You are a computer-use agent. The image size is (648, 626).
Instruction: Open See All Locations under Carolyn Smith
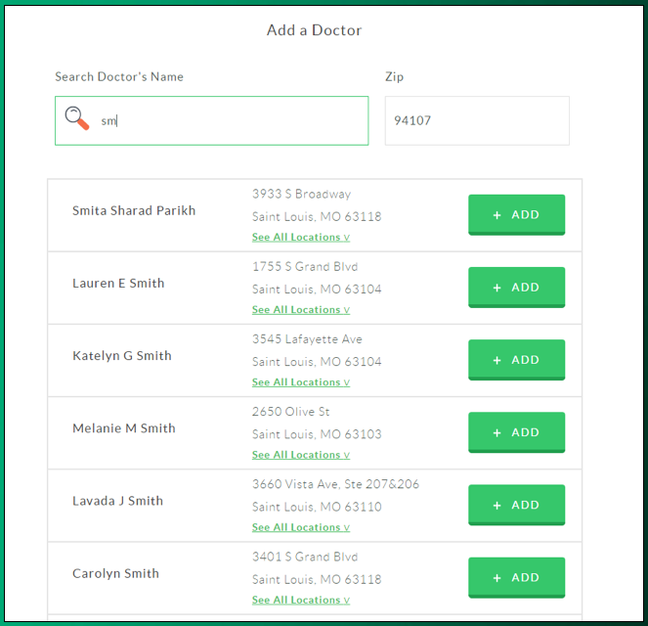click(x=300, y=600)
